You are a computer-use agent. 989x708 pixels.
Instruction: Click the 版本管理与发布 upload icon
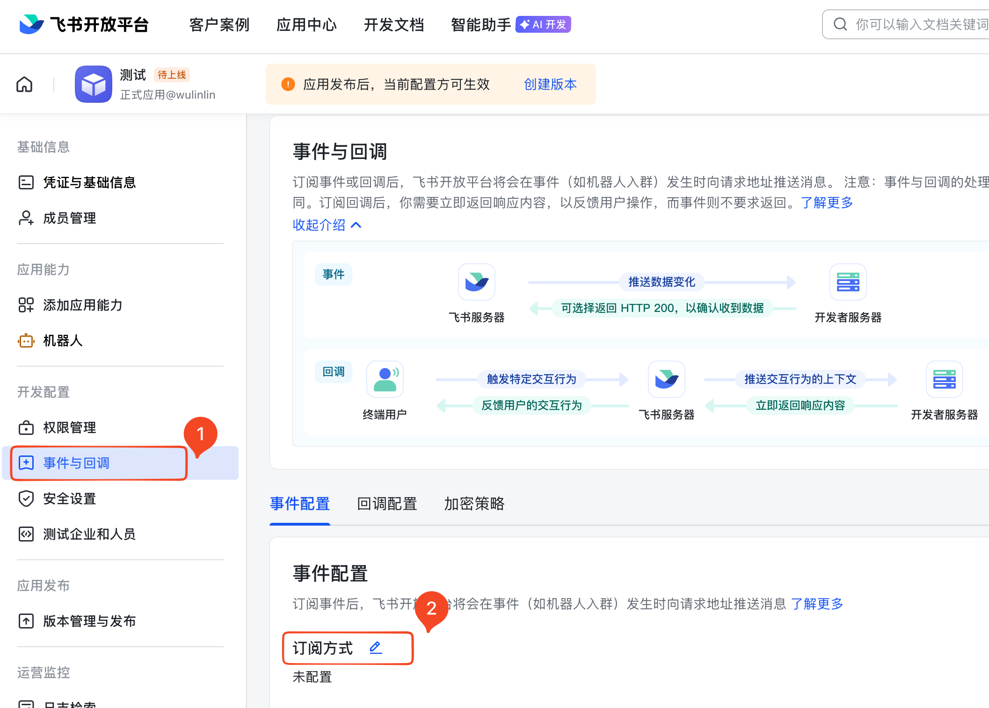click(26, 621)
